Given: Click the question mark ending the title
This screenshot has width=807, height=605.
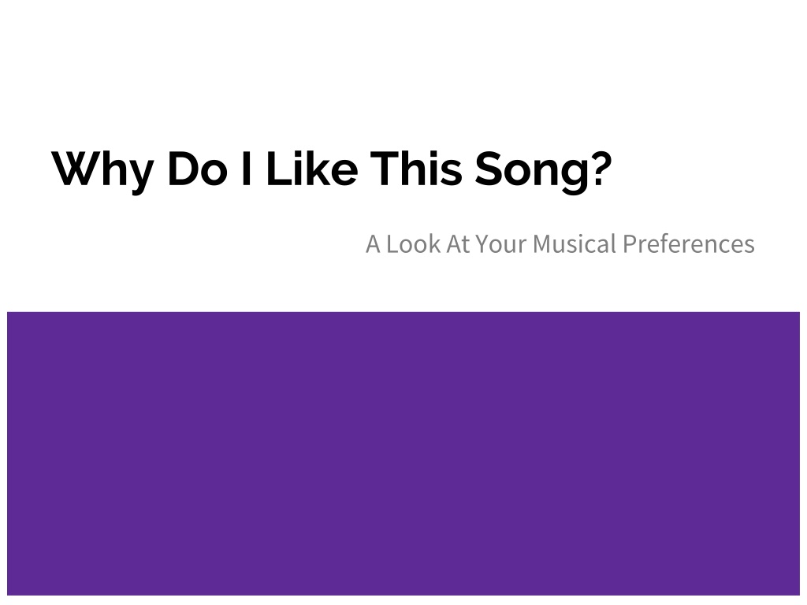Looking at the screenshot, I should coord(602,169).
